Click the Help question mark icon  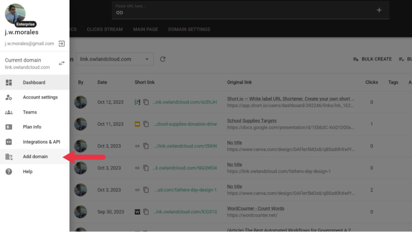click(x=9, y=172)
